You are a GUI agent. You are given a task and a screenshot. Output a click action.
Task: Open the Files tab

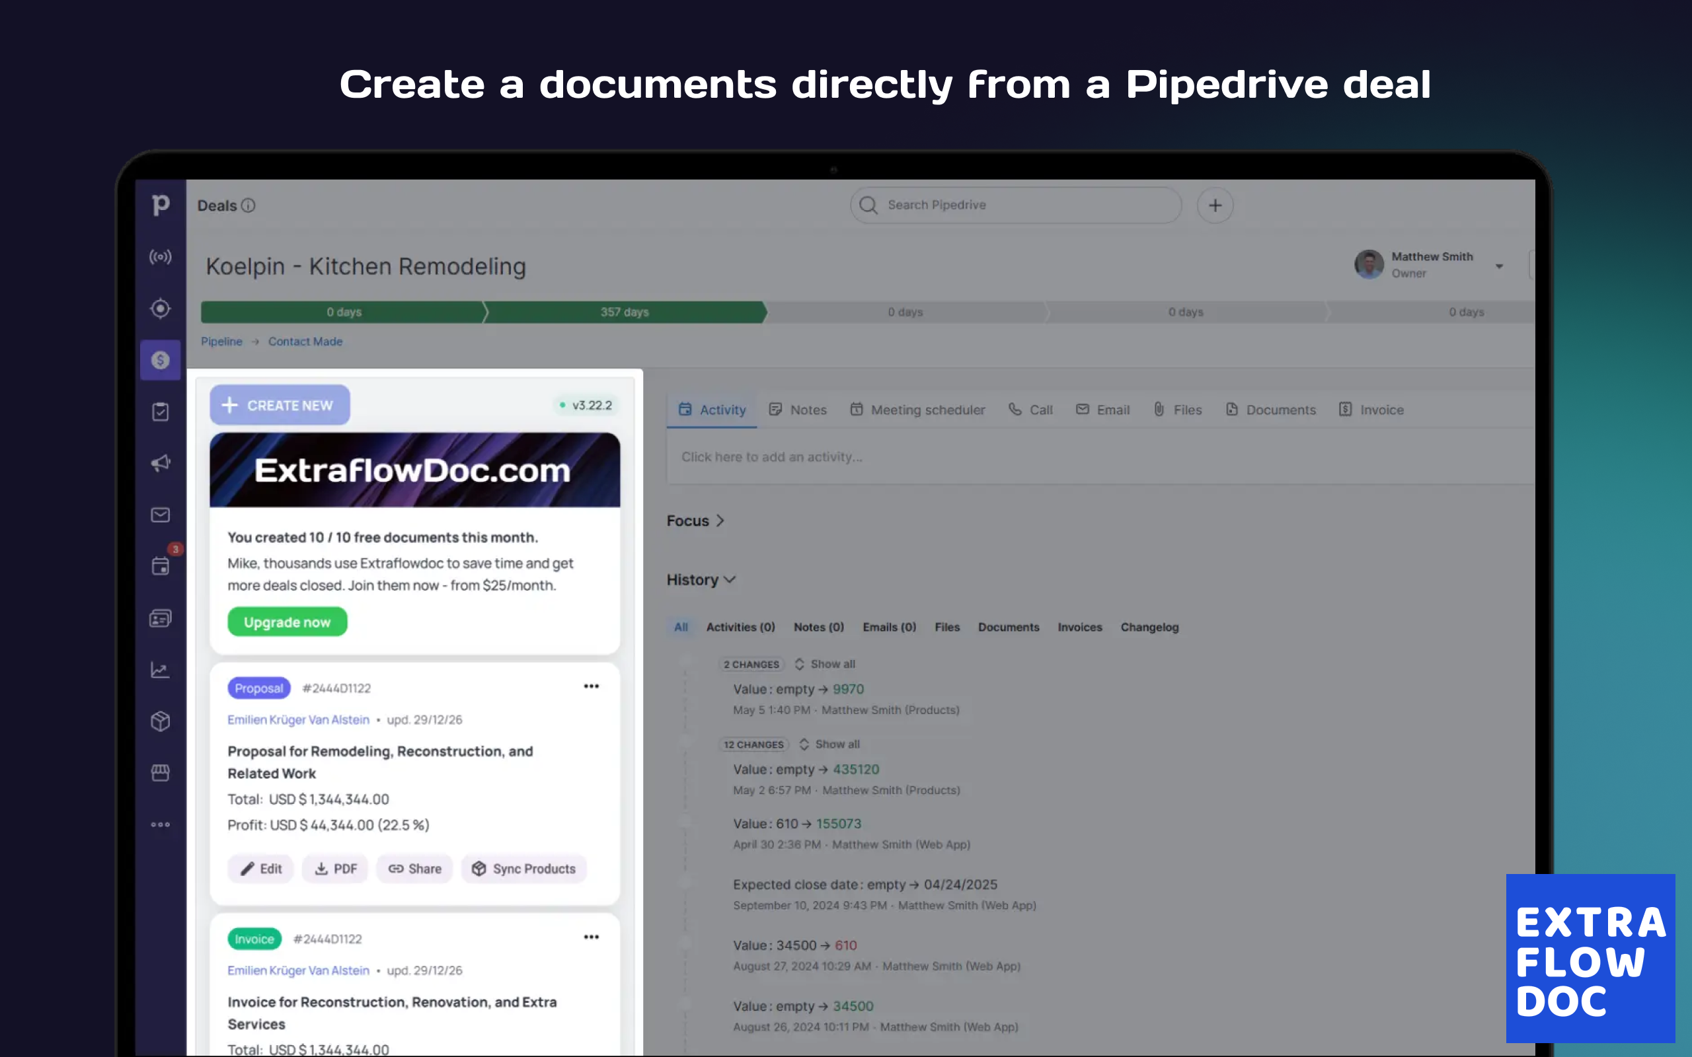point(1177,410)
